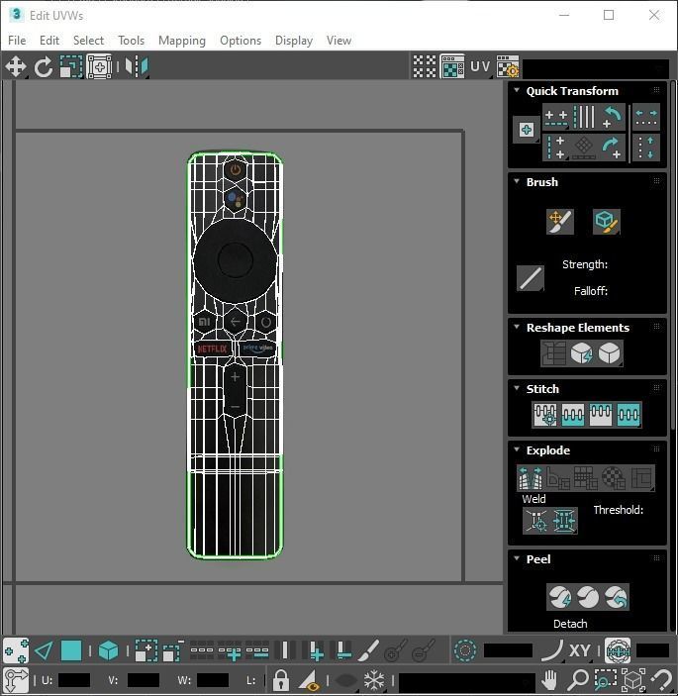This screenshot has height=696, width=678.
Task: Open the Select menu
Action: 88,41
